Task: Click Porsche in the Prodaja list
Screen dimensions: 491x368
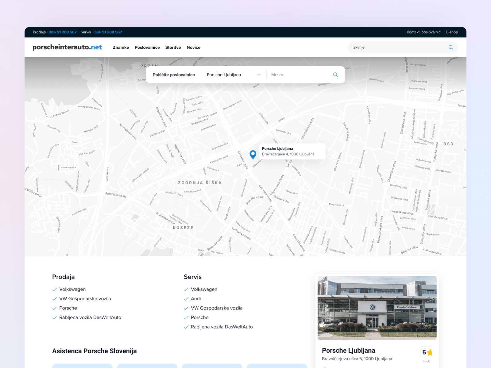Action: (68, 308)
